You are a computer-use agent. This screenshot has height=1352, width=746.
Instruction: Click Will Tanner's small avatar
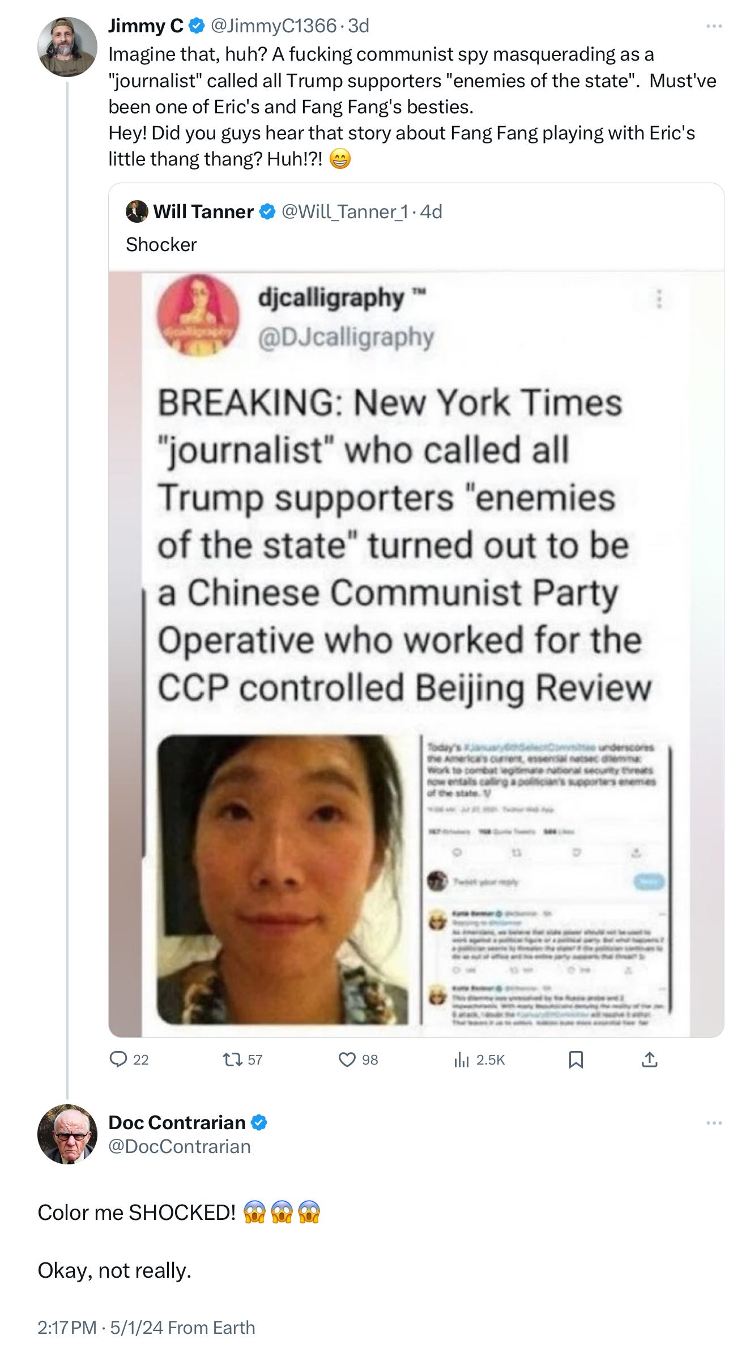[x=137, y=211]
